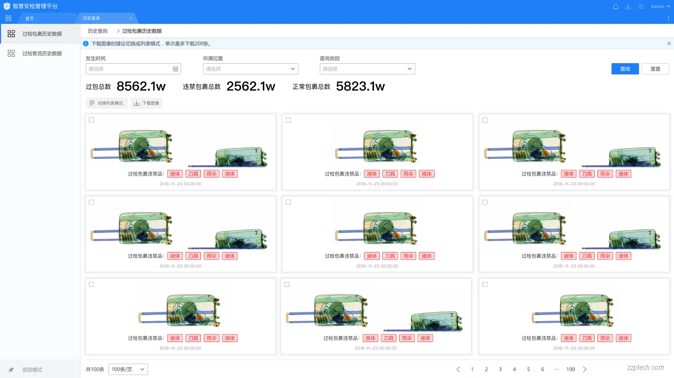
Task: Click the hamburger list icon in header
Action: (641, 7)
